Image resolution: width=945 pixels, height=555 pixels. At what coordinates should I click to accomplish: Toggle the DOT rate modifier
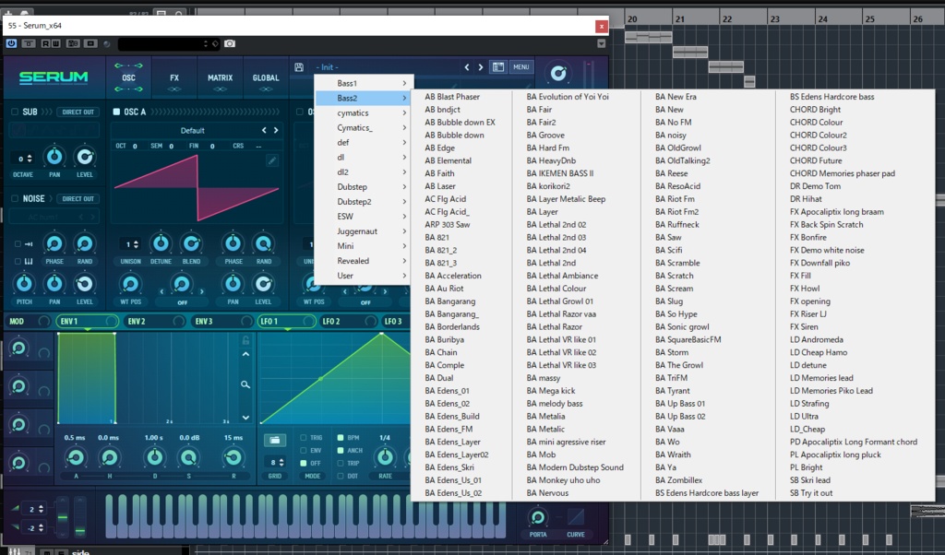[x=340, y=476]
